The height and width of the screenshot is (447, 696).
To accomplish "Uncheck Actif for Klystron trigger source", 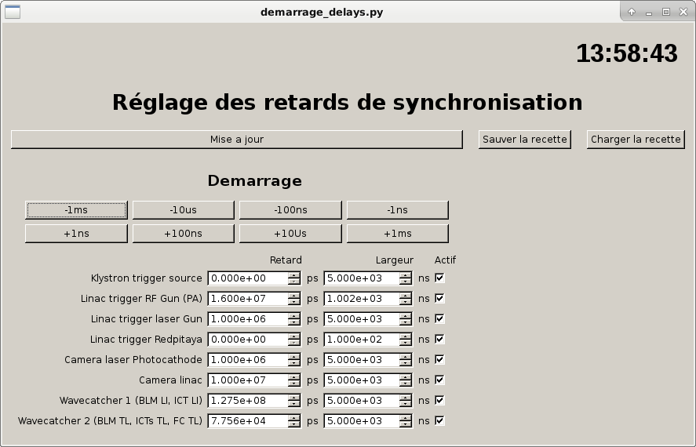I will tap(439, 278).
